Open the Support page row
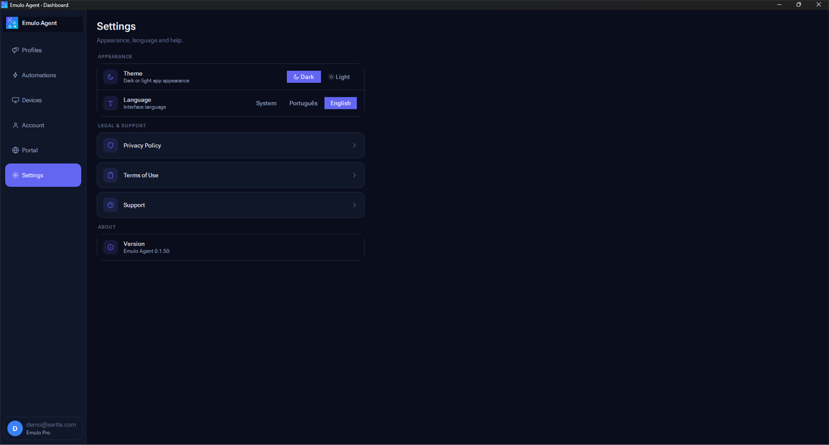The image size is (829, 445). [x=231, y=205]
